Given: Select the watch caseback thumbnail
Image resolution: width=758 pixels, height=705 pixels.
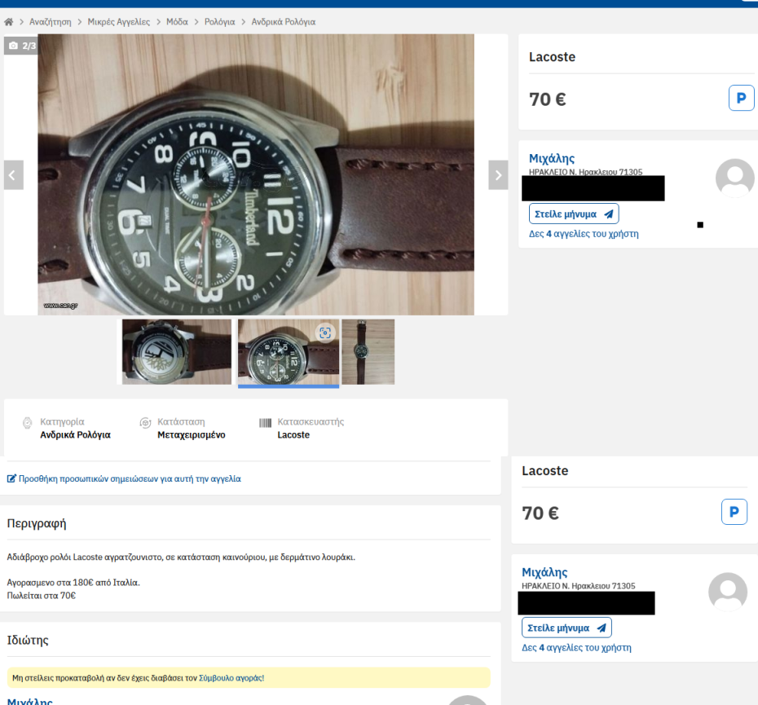Looking at the screenshot, I should tap(176, 351).
